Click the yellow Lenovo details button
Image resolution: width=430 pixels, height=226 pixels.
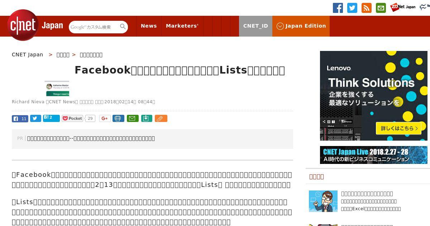(398, 128)
